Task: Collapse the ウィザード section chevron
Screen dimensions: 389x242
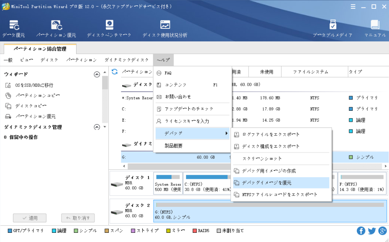Action: tap(97, 74)
